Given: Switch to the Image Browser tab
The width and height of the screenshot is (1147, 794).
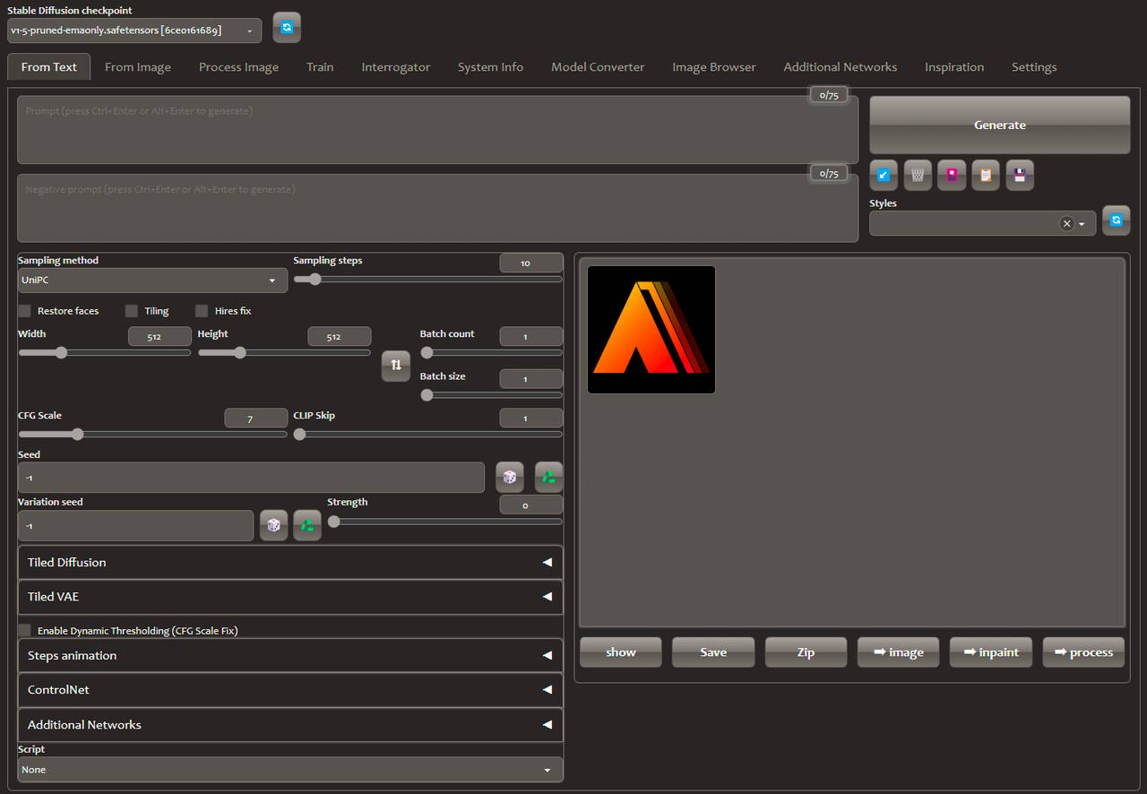Looking at the screenshot, I should [713, 67].
